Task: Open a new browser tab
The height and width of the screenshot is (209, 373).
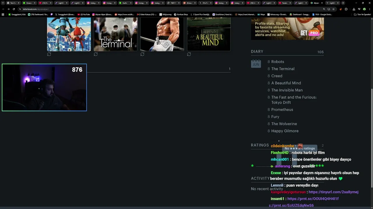Action: [x=343, y=3]
